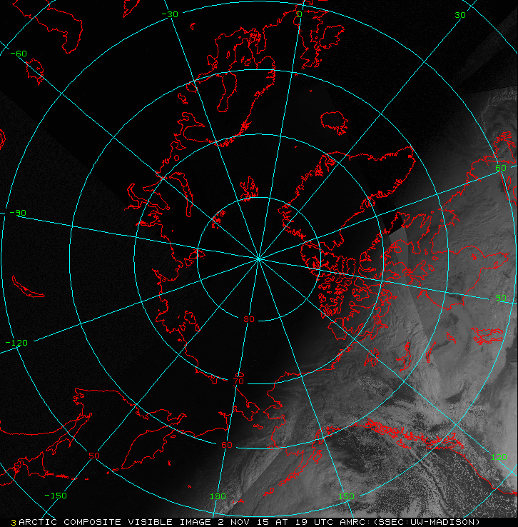
Task: Click the 'AMRC:(SSEC:UW-MADISON)' credit text
Action: [410, 522]
